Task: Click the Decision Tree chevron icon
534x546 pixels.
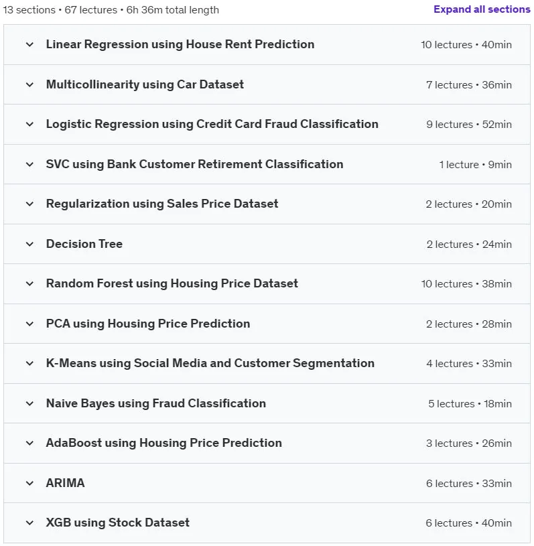Action: click(30, 244)
